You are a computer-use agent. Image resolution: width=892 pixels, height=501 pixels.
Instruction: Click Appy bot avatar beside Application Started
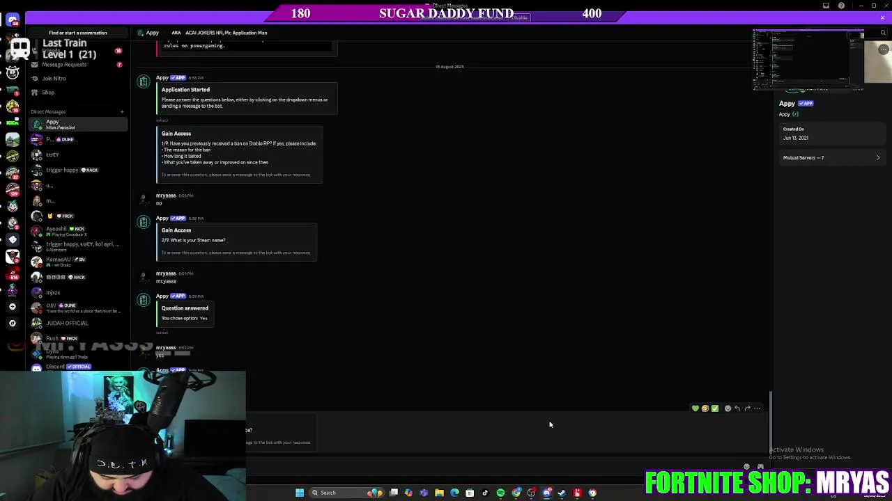(144, 82)
